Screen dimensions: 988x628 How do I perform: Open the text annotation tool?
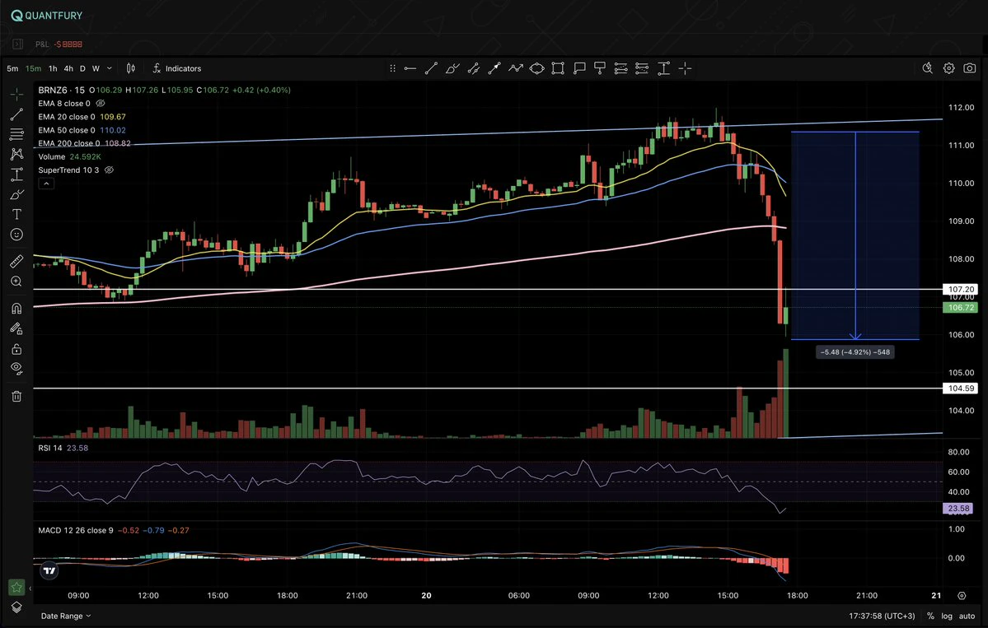click(17, 215)
